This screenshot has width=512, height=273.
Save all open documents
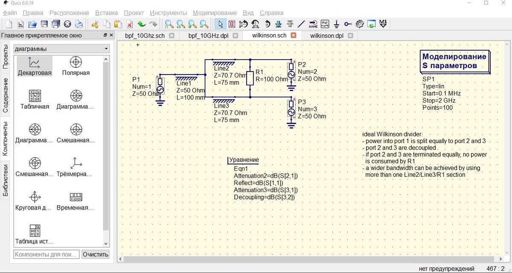coord(55,24)
